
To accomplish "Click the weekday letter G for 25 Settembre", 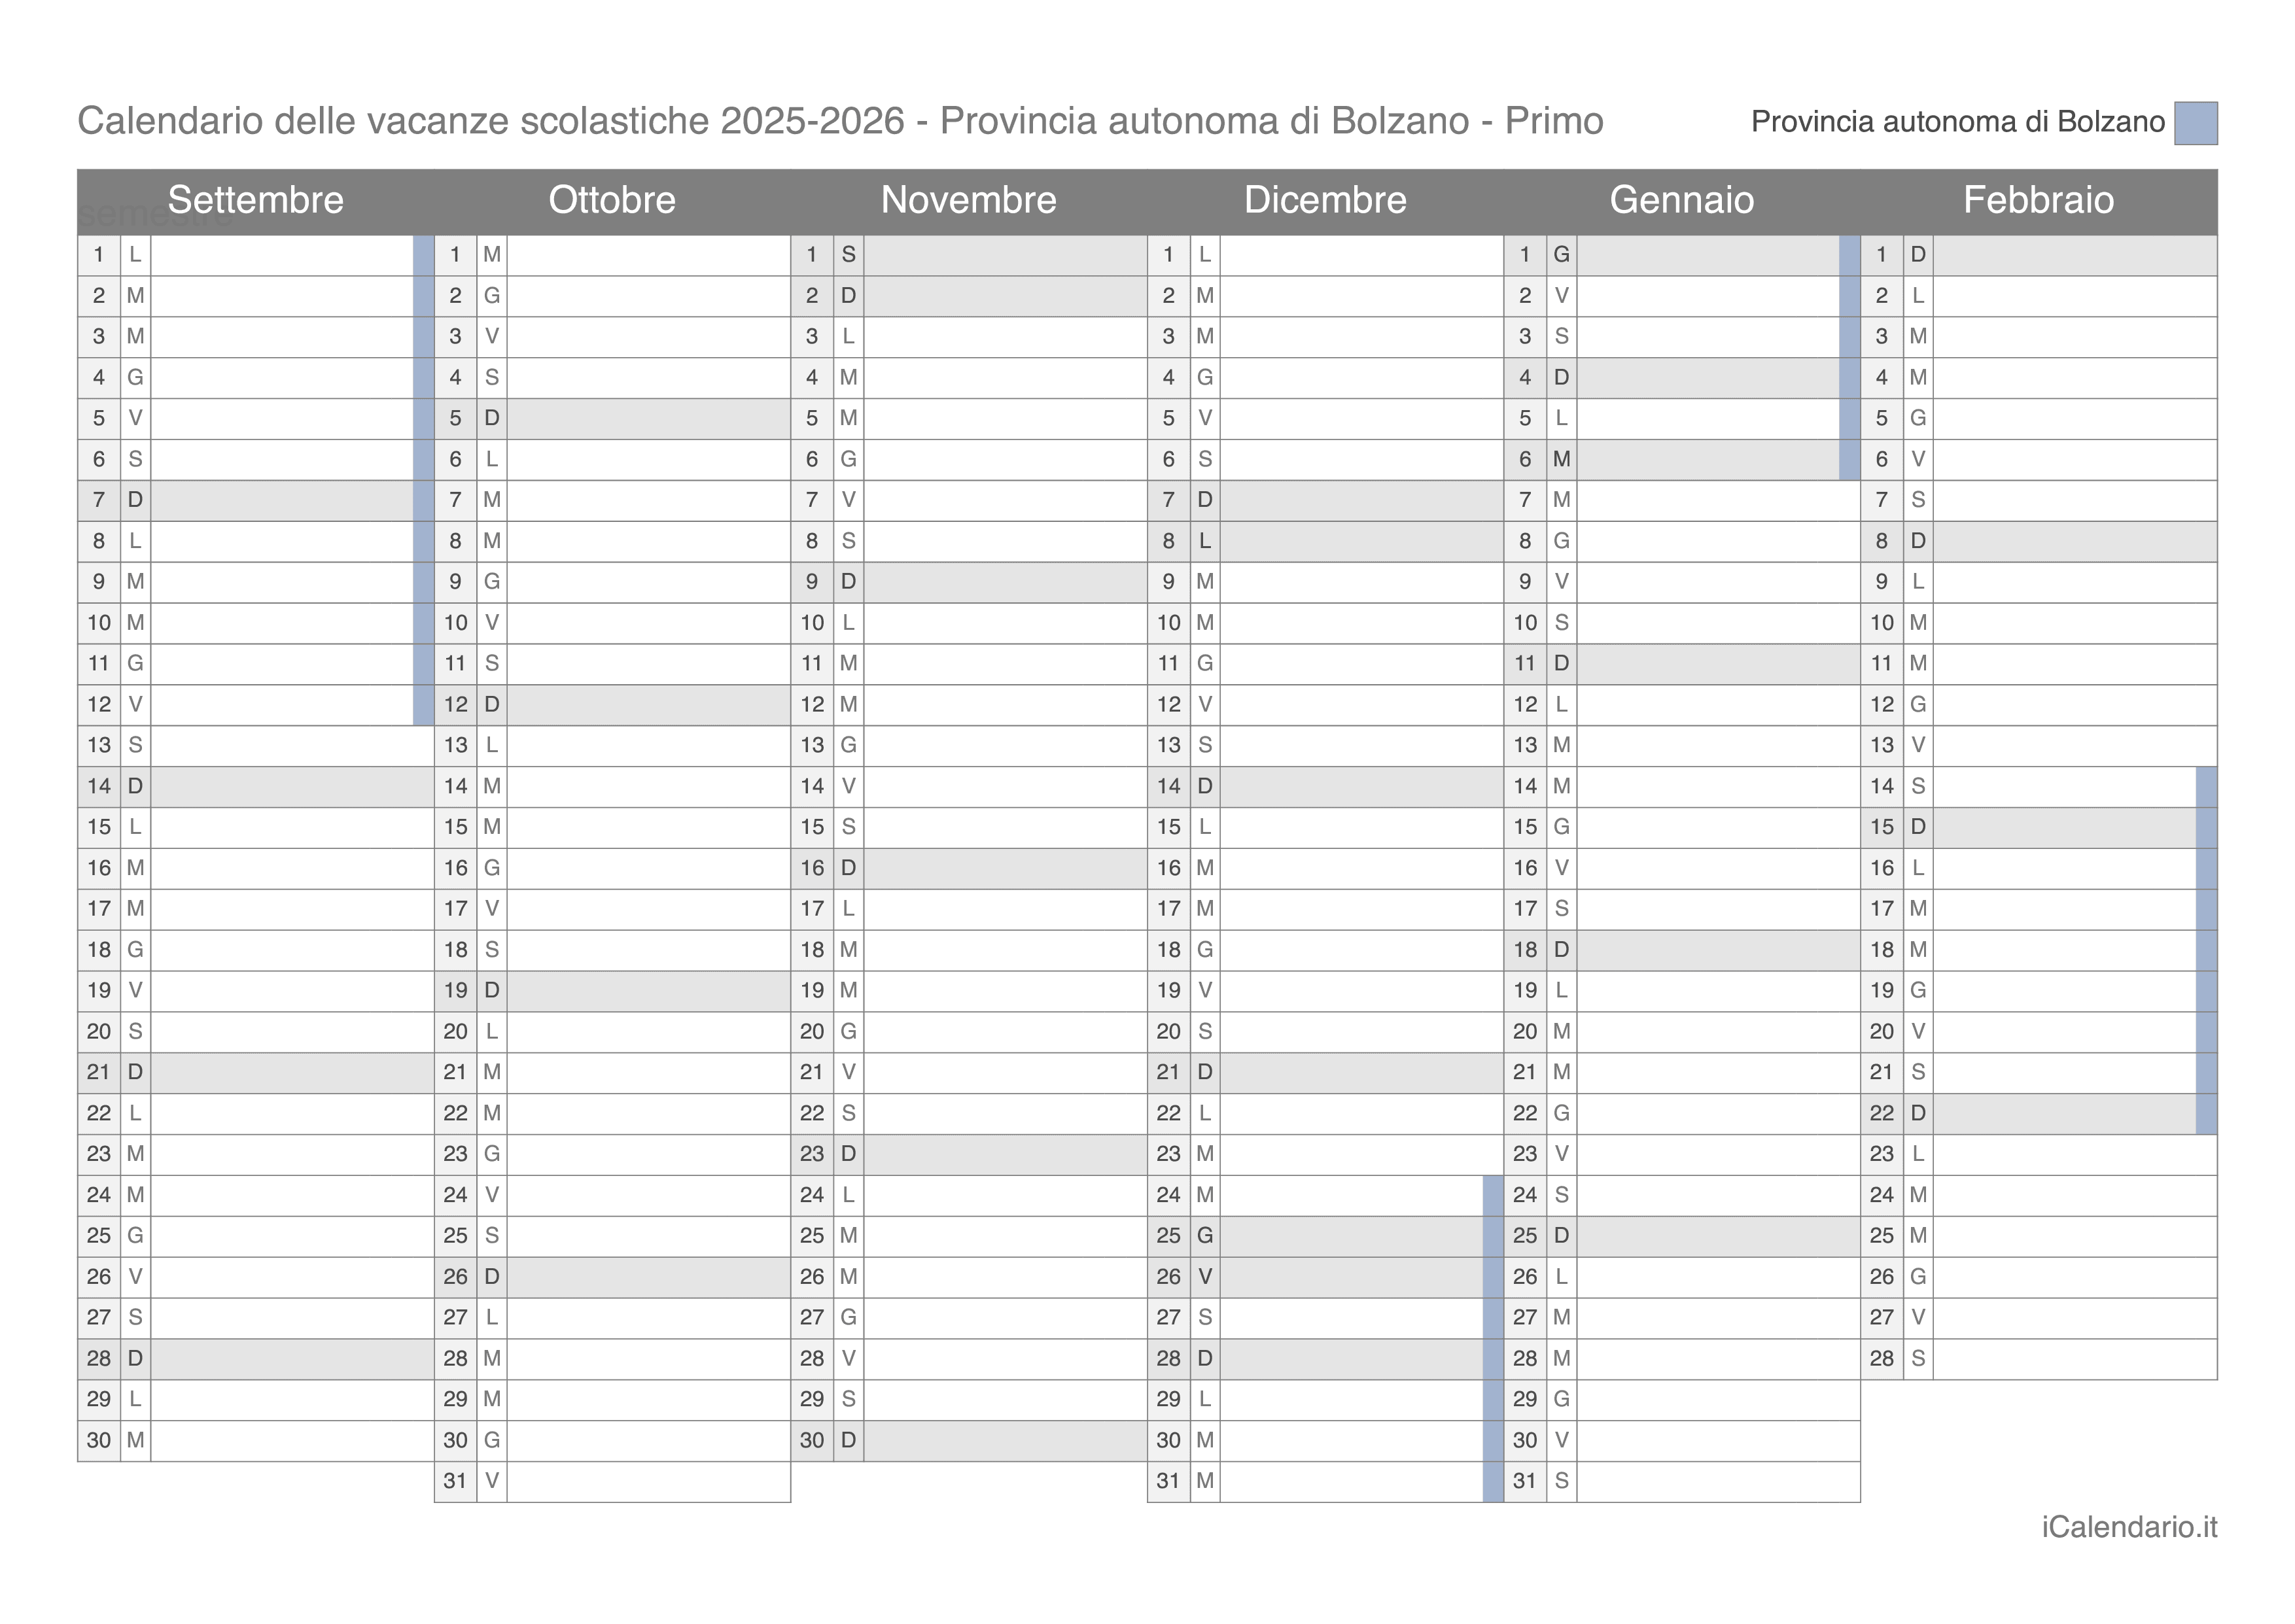I will (136, 1237).
